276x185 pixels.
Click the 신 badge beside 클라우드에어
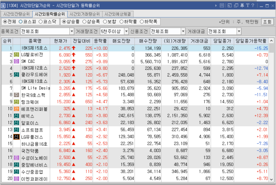point(16,75)
